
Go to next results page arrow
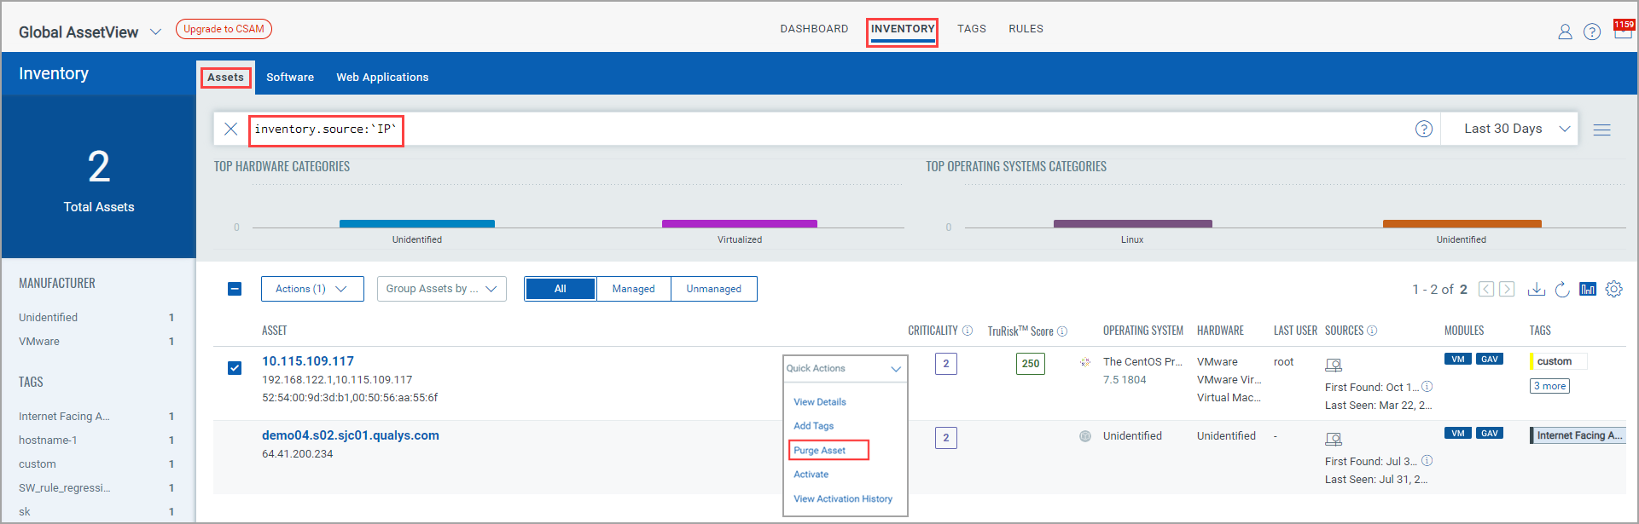point(1507,289)
